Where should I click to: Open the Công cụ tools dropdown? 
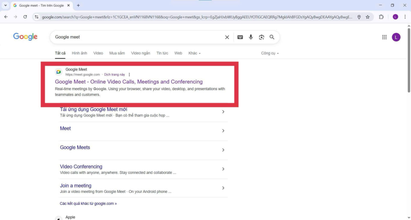[270, 53]
